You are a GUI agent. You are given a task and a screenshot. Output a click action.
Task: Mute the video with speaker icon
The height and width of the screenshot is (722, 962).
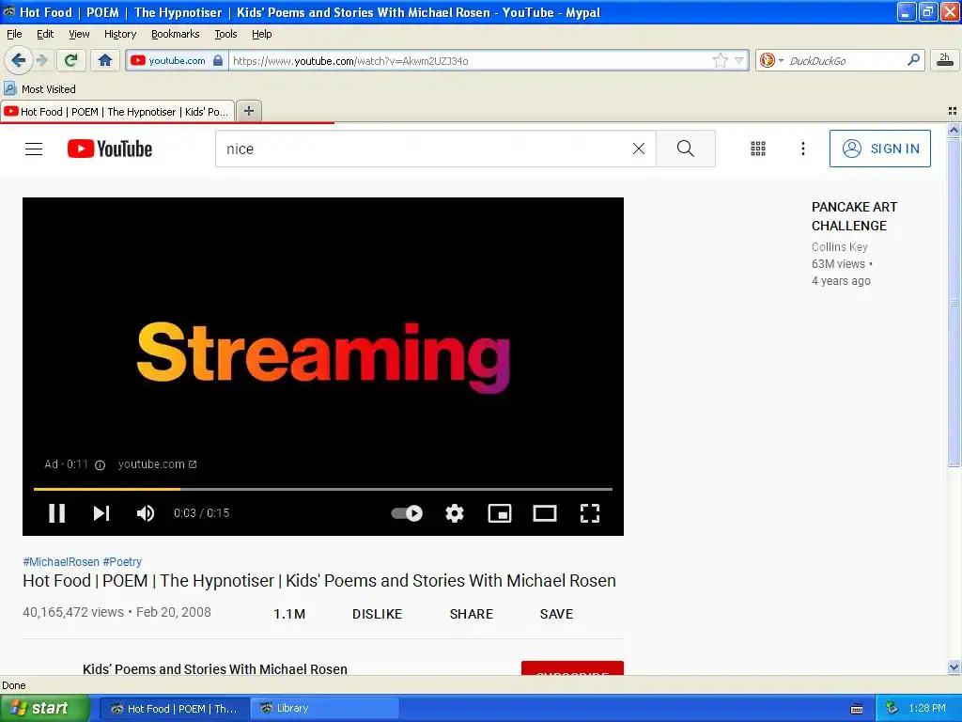tap(146, 512)
